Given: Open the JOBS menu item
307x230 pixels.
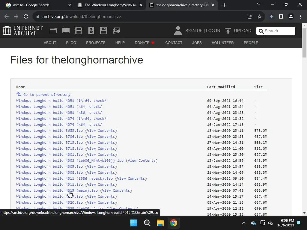Looking at the screenshot, I should tap(197, 43).
